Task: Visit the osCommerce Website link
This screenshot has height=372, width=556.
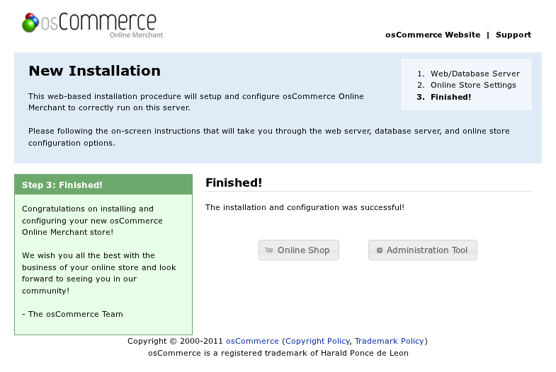Action: click(433, 35)
